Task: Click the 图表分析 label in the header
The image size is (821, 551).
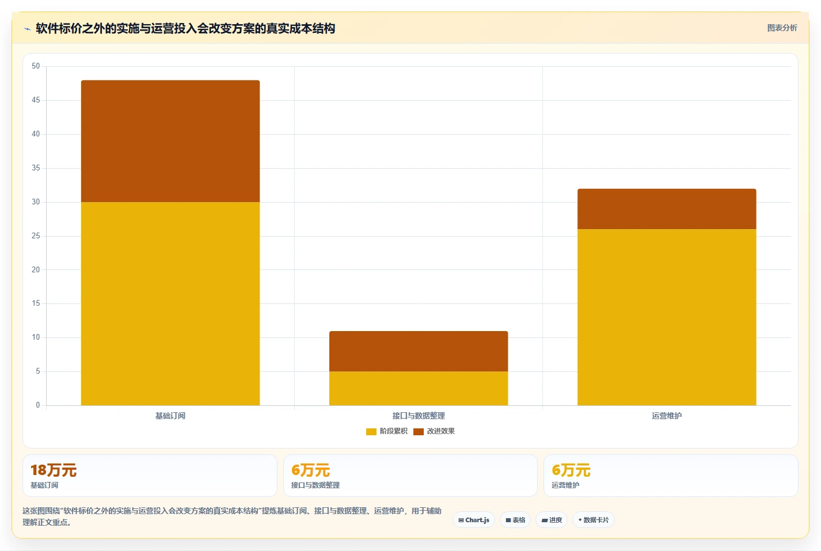Action: tap(782, 28)
